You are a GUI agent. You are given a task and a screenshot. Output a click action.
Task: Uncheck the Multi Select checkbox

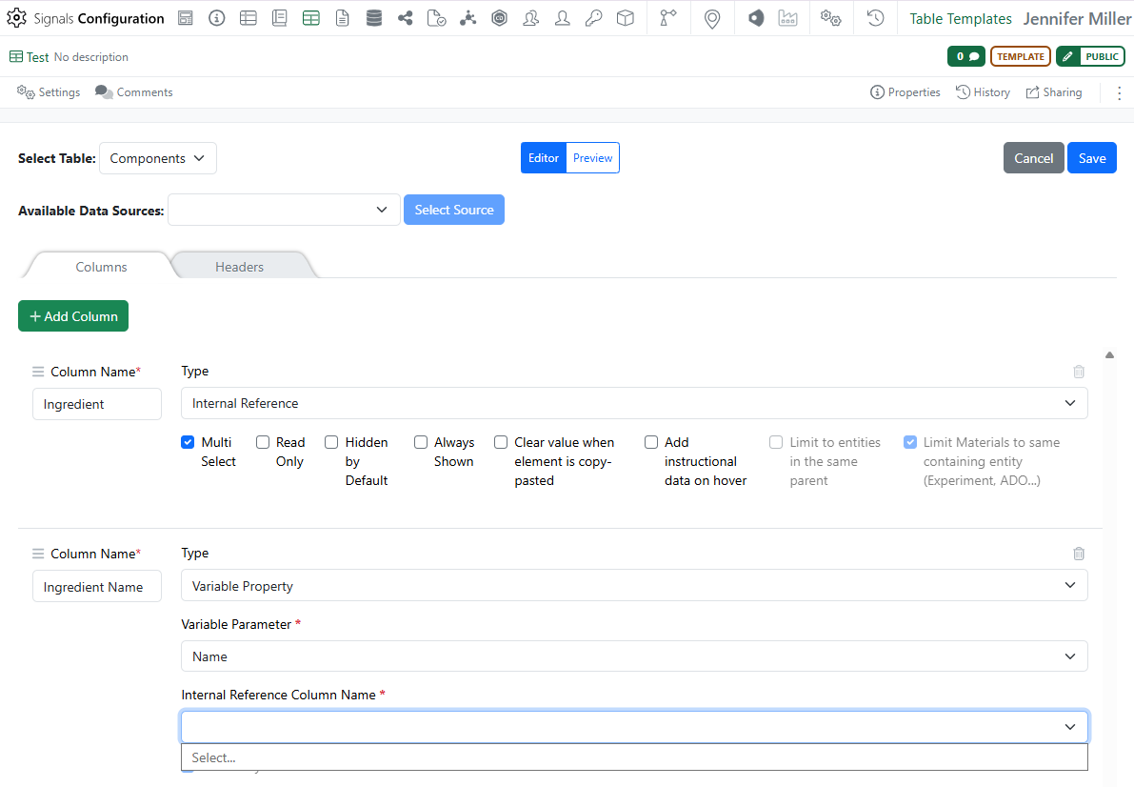[x=189, y=442]
